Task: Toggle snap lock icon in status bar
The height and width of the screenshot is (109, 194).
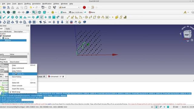Action: [x=156, y=107]
